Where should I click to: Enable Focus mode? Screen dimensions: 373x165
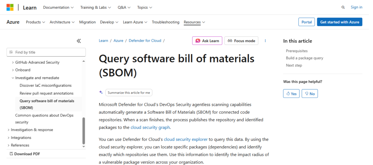click(x=241, y=41)
